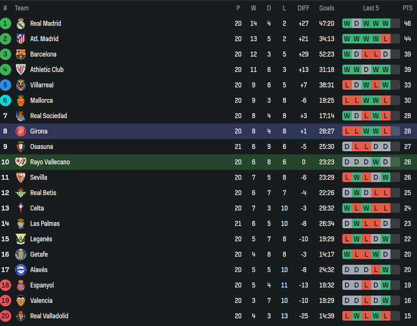Open the Rayo Vallecano team link
Image resolution: width=417 pixels, height=326 pixels.
[50, 162]
